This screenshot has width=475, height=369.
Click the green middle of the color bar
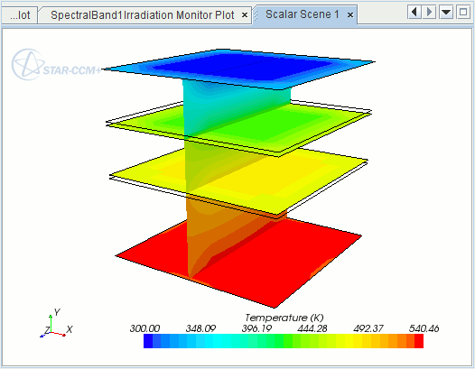tap(284, 341)
